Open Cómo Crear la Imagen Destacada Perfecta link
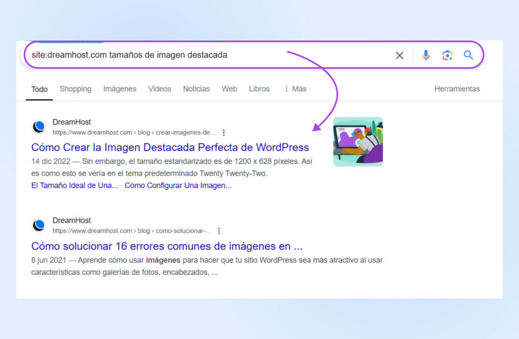The width and height of the screenshot is (519, 339). click(x=170, y=147)
